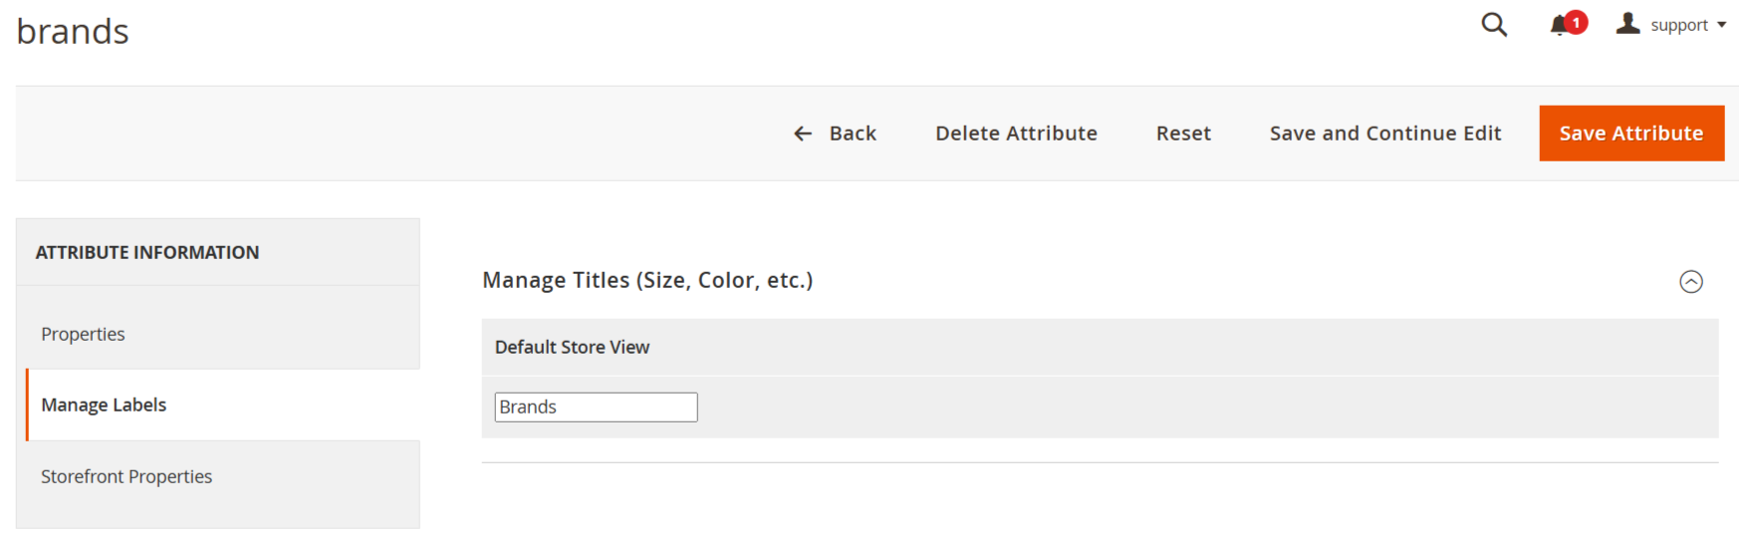Click the Default Store View title field
1739x539 pixels.
point(596,406)
